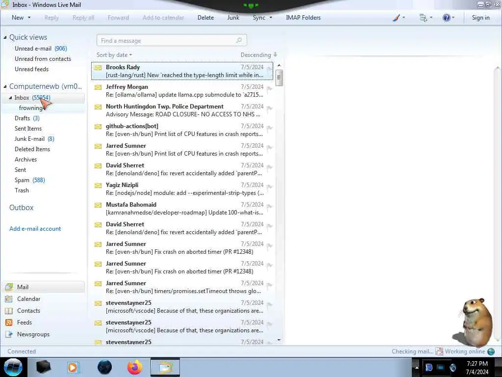Open Sort by date dropdown
This screenshot has width=502, height=377.
point(114,55)
